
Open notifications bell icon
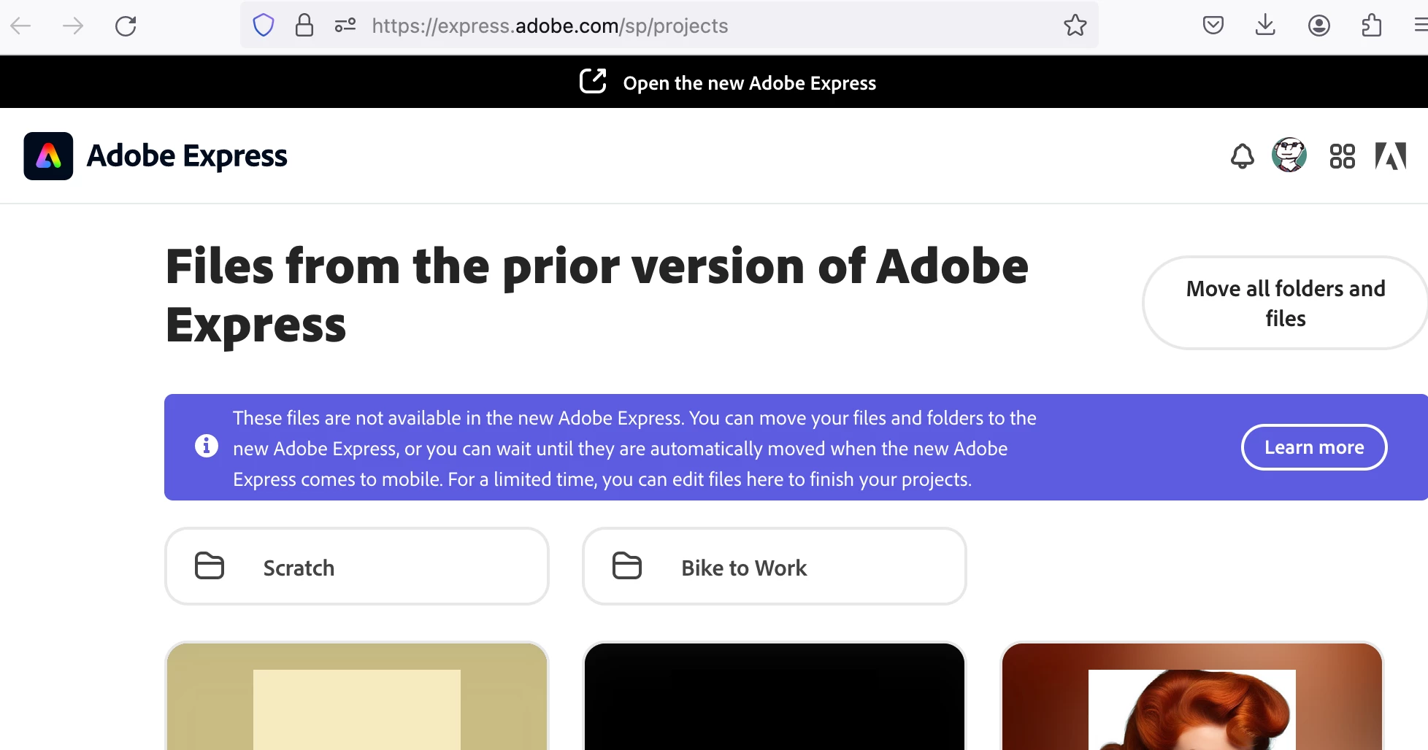(1242, 156)
